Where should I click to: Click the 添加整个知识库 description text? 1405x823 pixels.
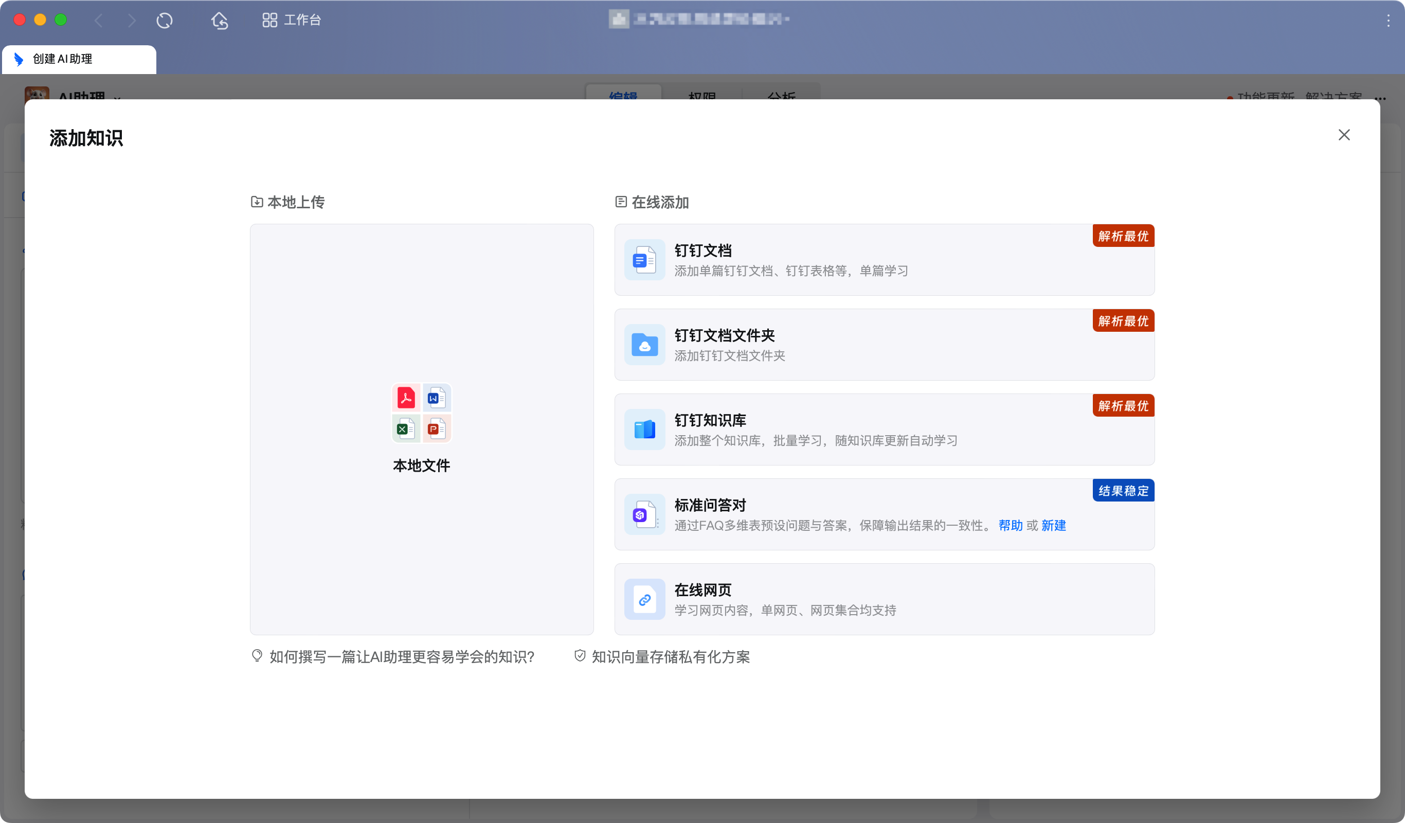pos(816,440)
